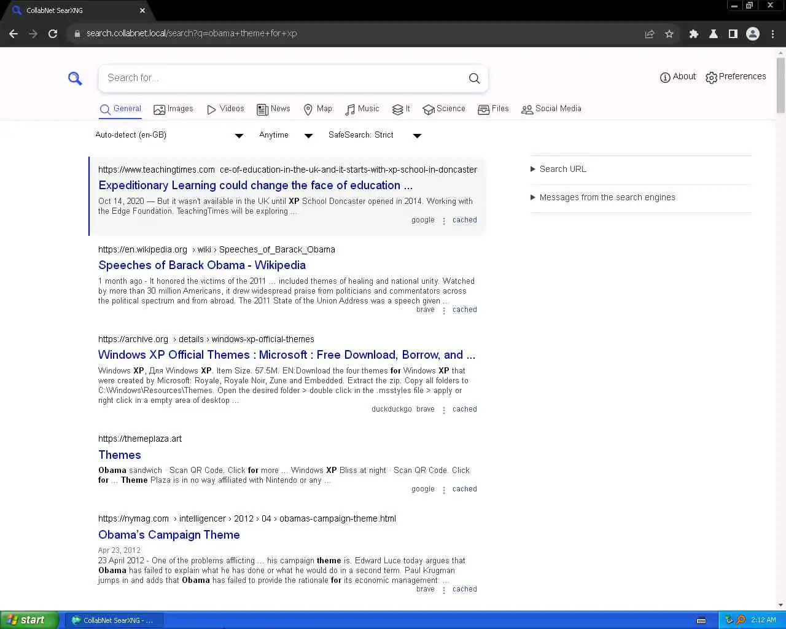The image size is (786, 629).
Task: Close the CollabNet SearXNG tab
Action: click(x=142, y=10)
